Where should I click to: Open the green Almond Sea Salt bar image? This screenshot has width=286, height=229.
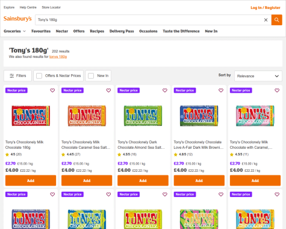143,116
